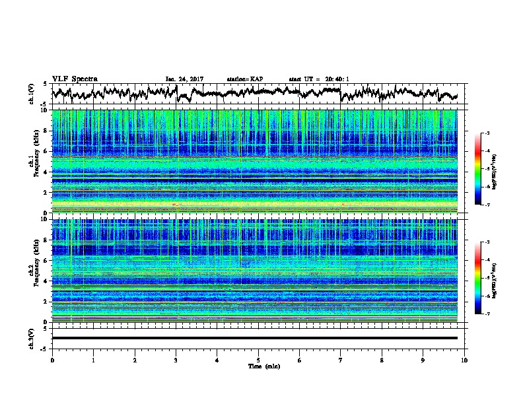Click the "ch.1(V)" waveform axis label
Screen dimensions: 523x404
pyautogui.click(x=32, y=94)
